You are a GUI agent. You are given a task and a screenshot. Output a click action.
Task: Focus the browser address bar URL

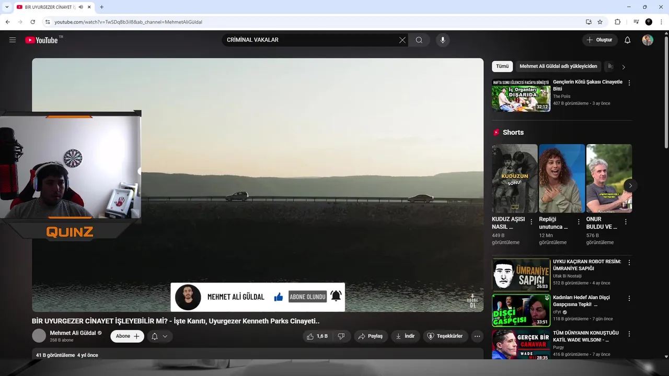(128, 22)
